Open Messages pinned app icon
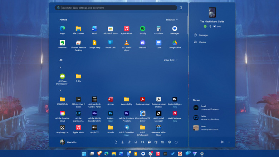 pyautogui.click(x=175, y=30)
